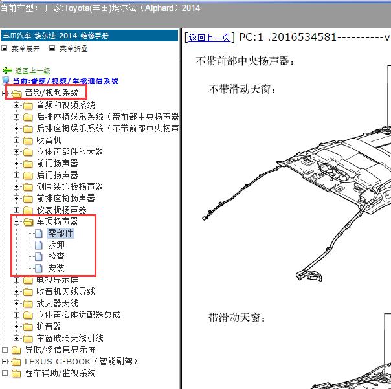Viewport: 391px width, 389px height.
Task: Select the 车窗玻璃天线引线 tree item
Action: pos(70,338)
